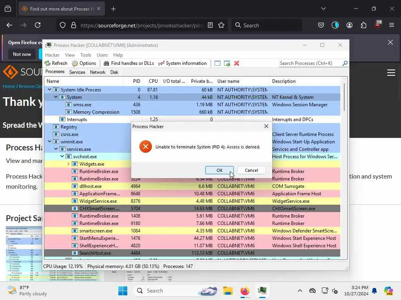Viewport: 401px width, 300px height.
Task: Open Options from the Process Hacker toolbar
Action: pyautogui.click(x=84, y=63)
